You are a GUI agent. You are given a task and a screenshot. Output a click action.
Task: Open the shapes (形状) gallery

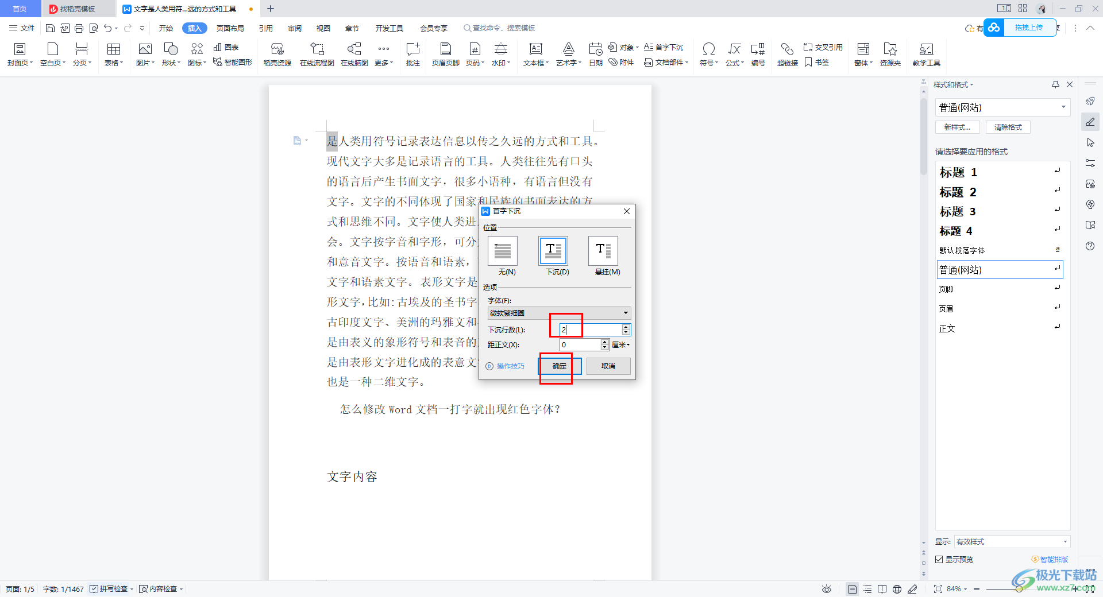[171, 55]
